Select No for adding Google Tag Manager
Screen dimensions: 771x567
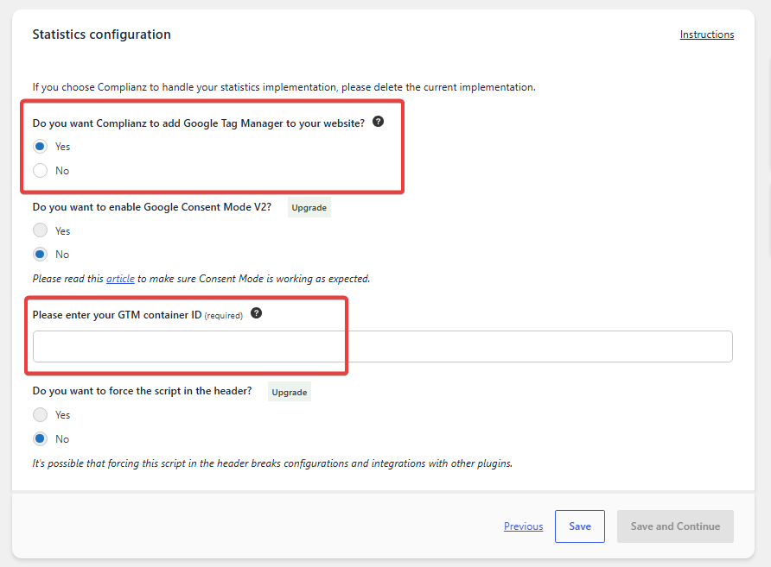tap(41, 170)
